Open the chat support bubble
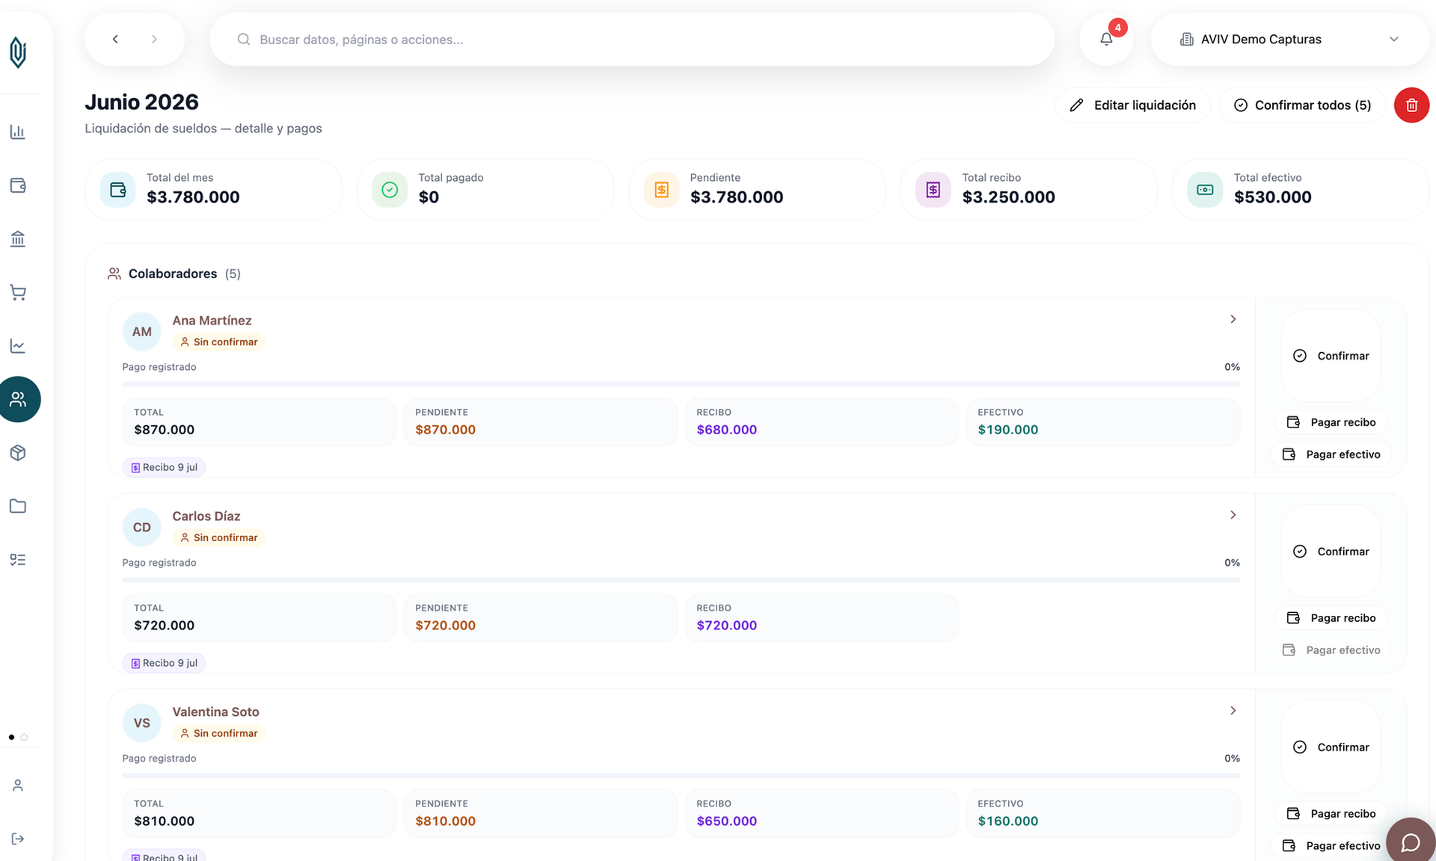 [x=1411, y=842]
